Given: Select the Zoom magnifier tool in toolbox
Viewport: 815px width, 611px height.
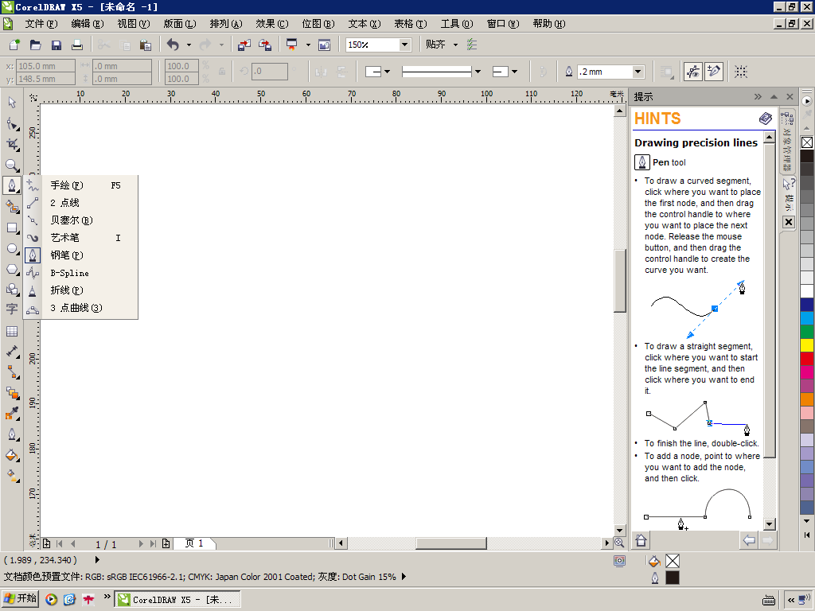Looking at the screenshot, I should [x=12, y=165].
